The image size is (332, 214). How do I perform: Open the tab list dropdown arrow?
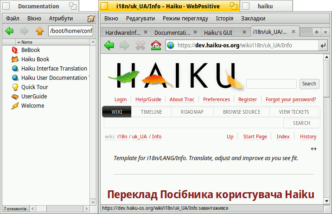tap(326, 32)
